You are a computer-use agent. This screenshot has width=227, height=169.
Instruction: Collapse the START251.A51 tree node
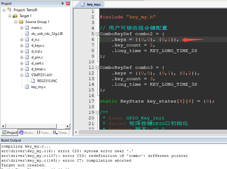22,75
